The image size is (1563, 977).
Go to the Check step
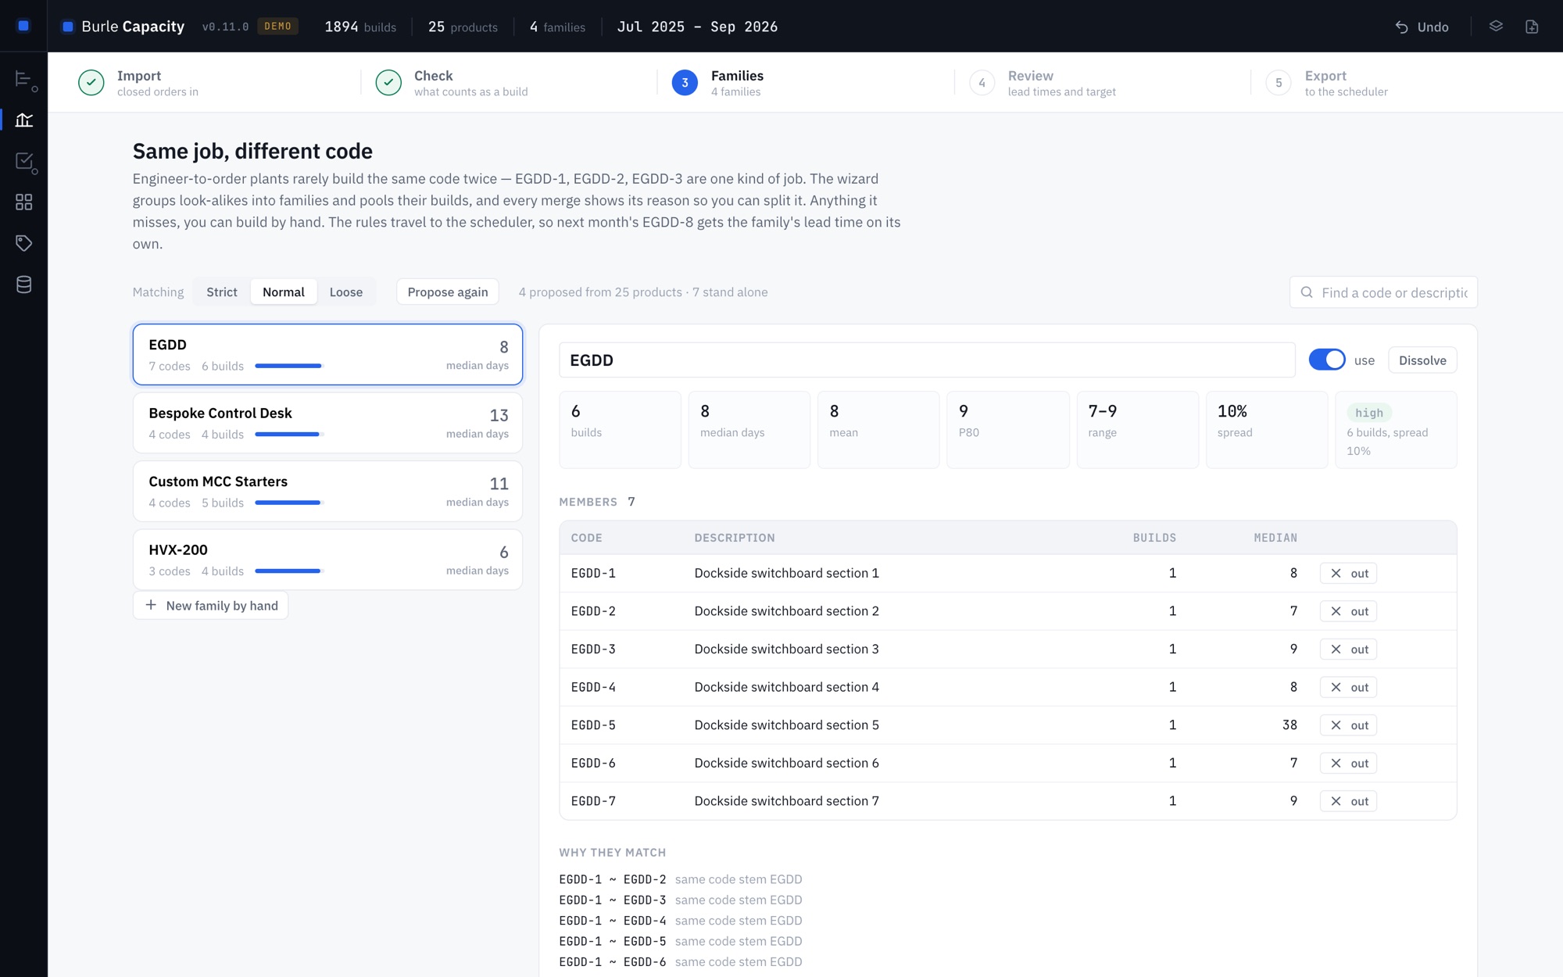tap(452, 82)
